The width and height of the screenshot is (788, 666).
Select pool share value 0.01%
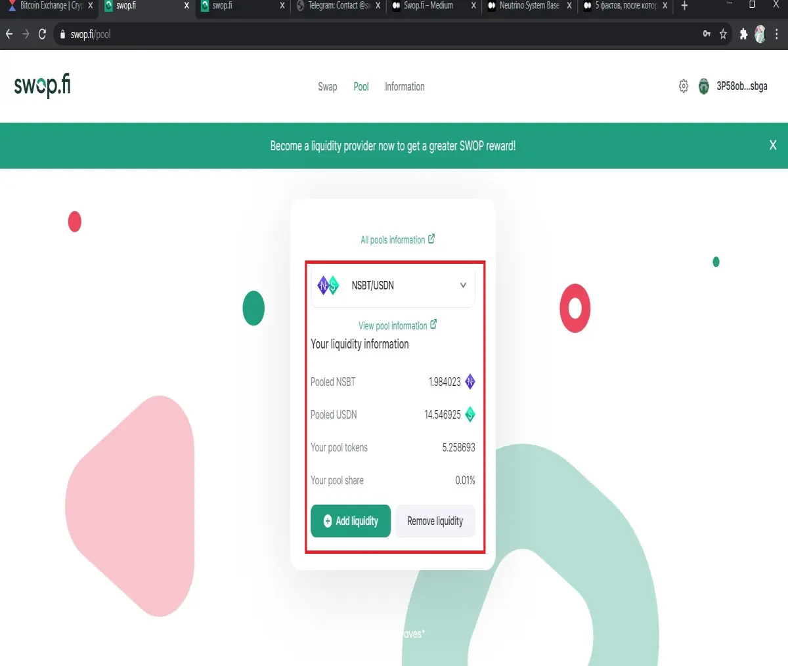[x=465, y=480]
